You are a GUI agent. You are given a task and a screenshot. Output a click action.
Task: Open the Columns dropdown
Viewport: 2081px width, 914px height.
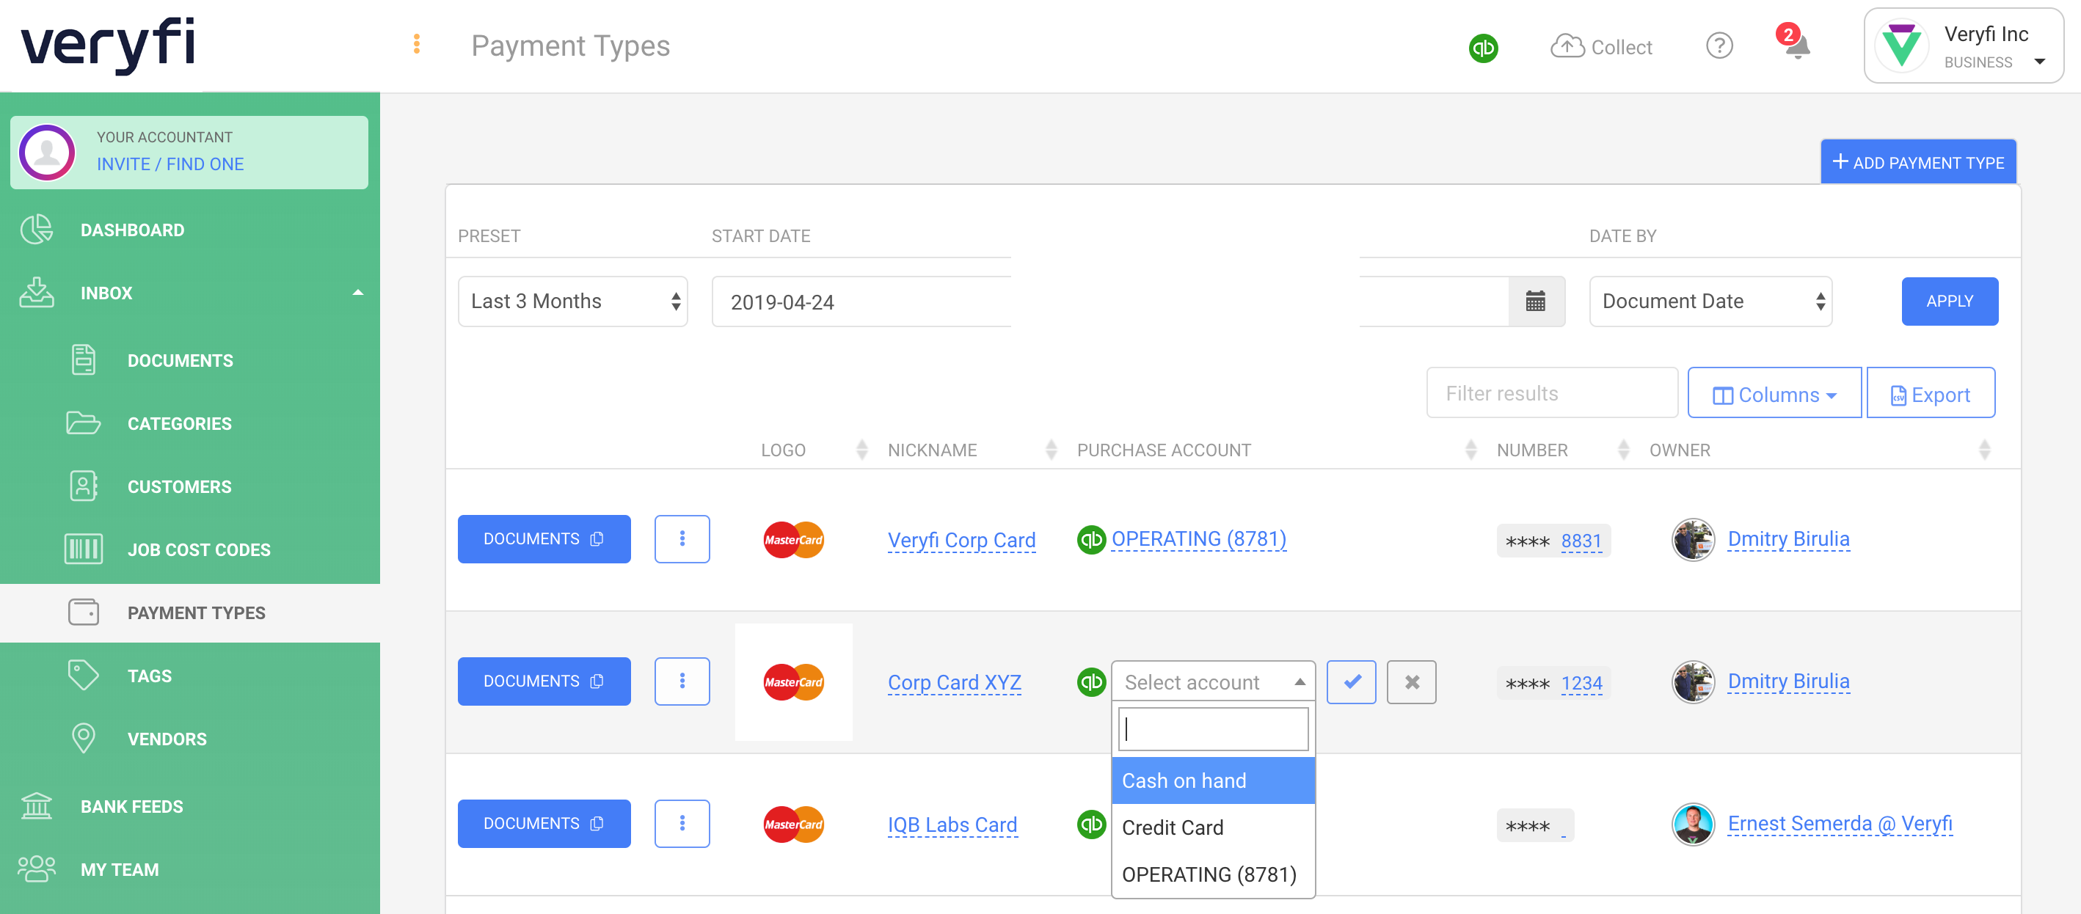pyautogui.click(x=1774, y=394)
